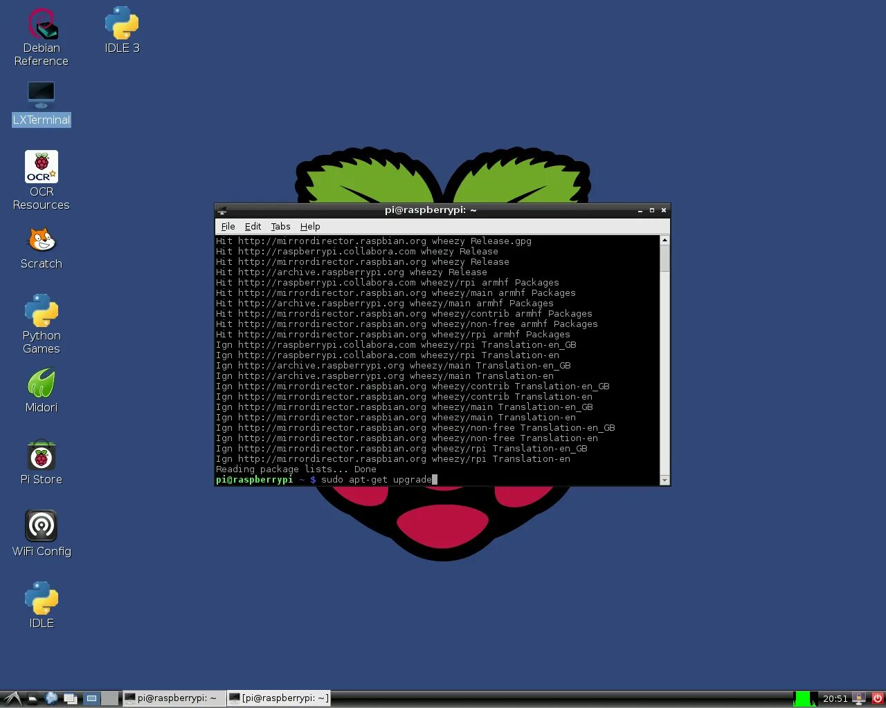The height and width of the screenshot is (708, 886).
Task: Open the OCR Resources shortcut
Action: pyautogui.click(x=42, y=180)
